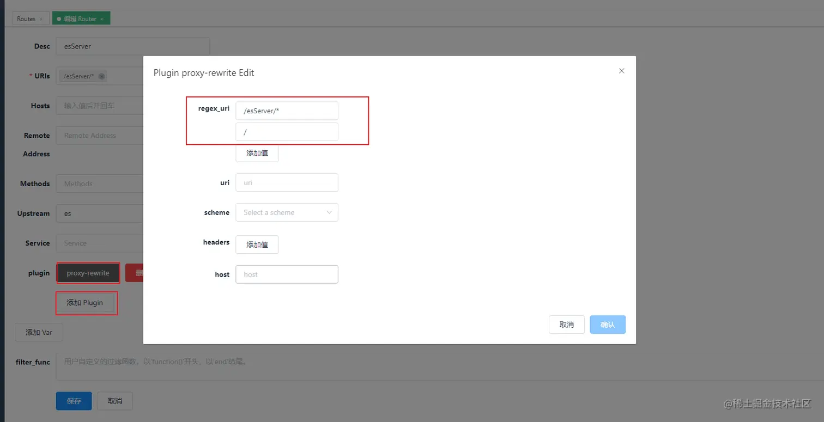The image size is (824, 422).
Task: Save the router with 保存
Action: click(74, 401)
